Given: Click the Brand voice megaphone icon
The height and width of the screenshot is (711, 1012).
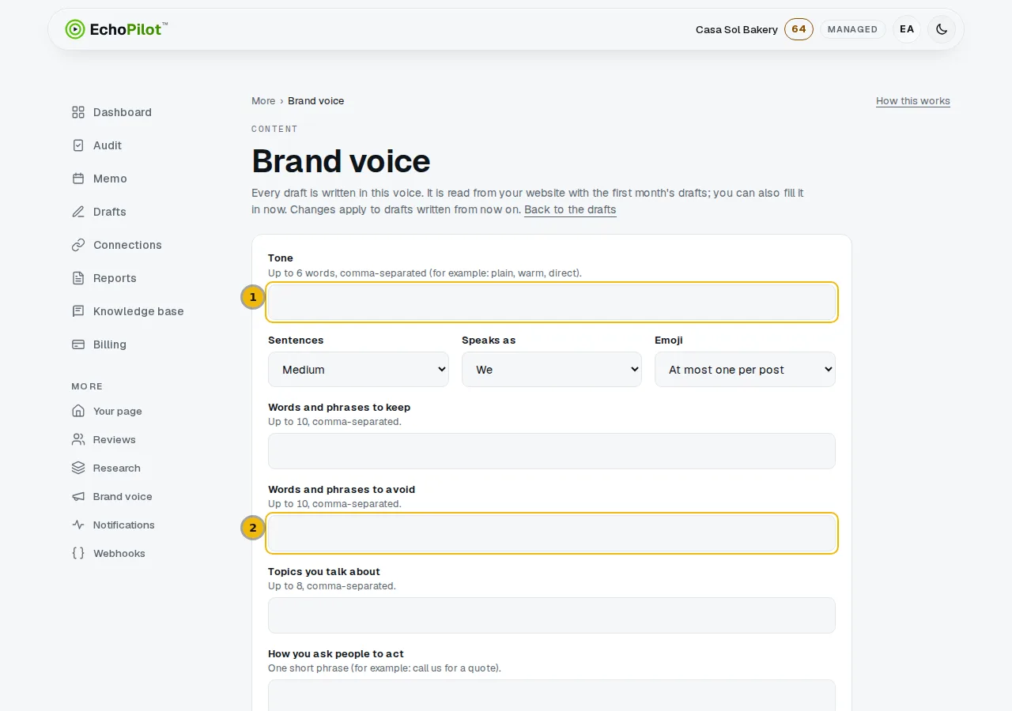Looking at the screenshot, I should (x=78, y=496).
